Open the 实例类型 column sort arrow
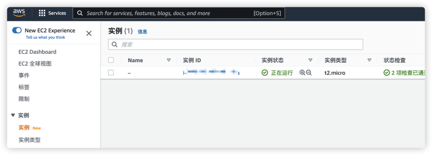The image size is (432, 155). click(x=370, y=60)
